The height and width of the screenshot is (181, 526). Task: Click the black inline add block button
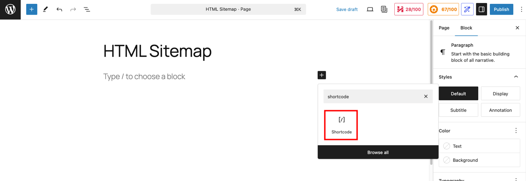point(322,75)
